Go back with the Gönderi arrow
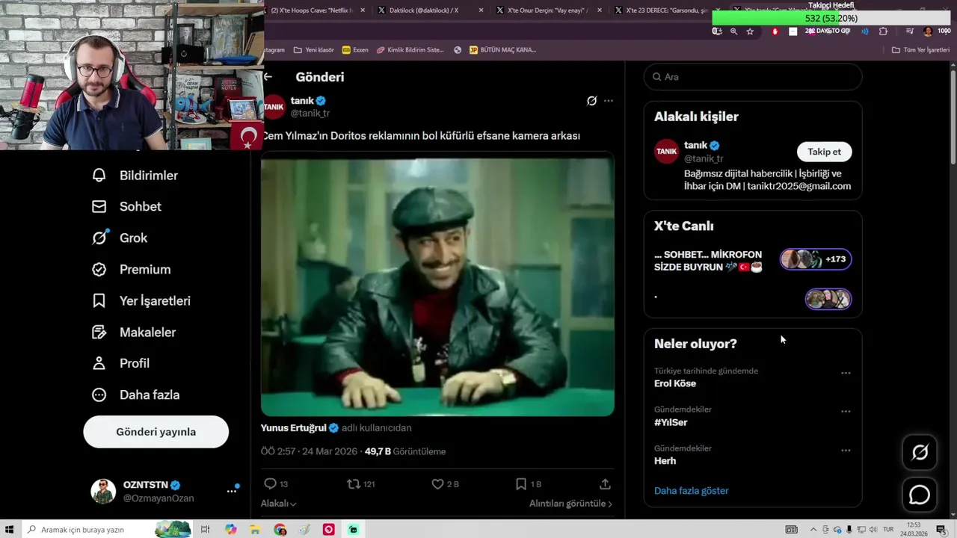 [x=268, y=76]
